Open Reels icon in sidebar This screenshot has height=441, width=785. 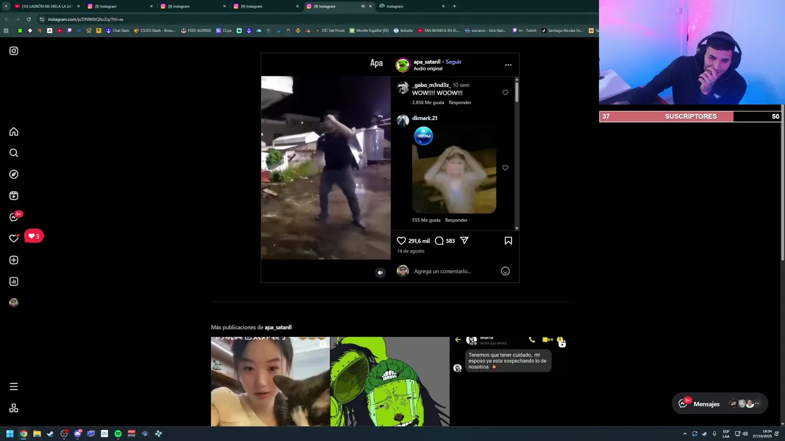coord(13,196)
